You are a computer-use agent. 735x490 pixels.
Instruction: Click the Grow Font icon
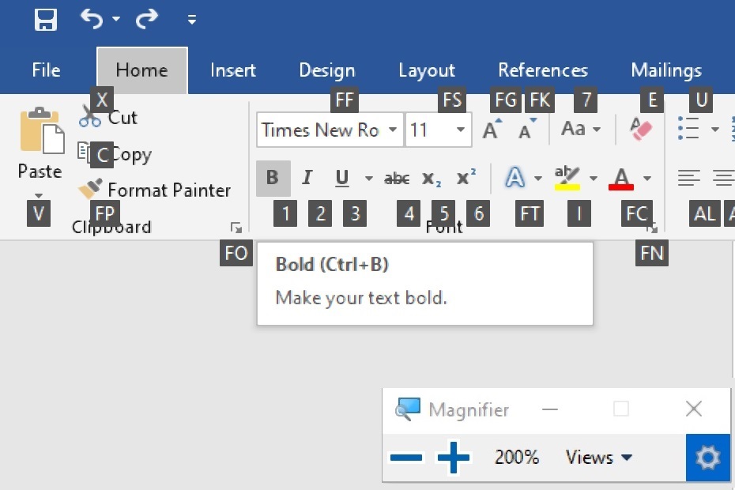(x=490, y=129)
